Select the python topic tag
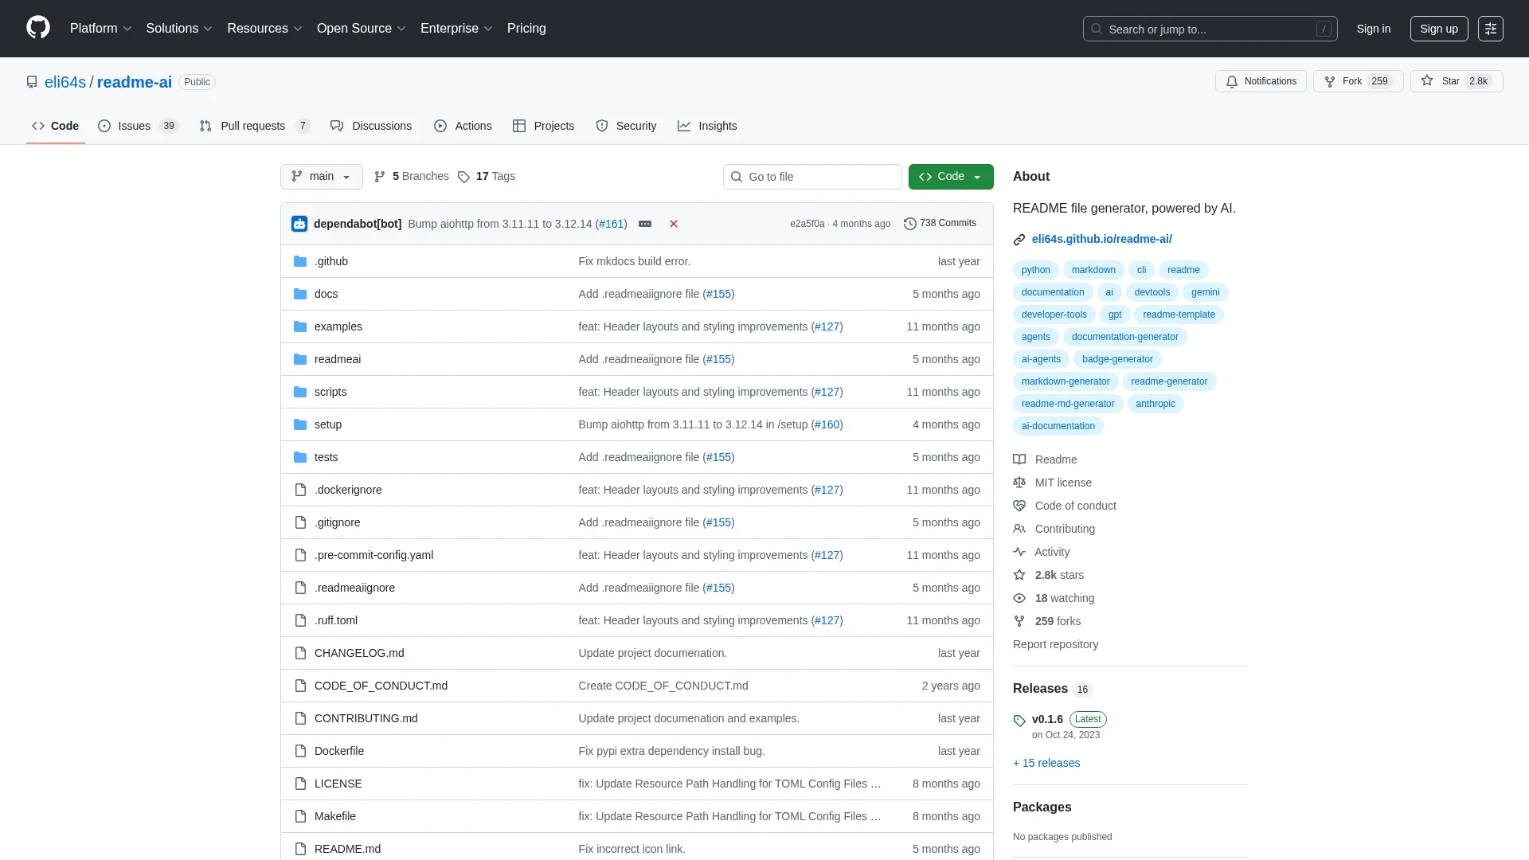The height and width of the screenshot is (860, 1529). click(1035, 270)
